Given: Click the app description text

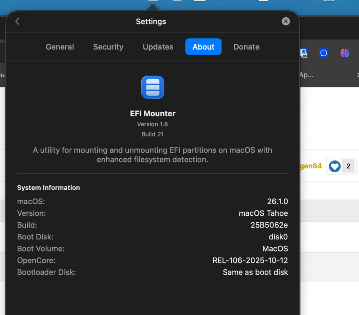Looking at the screenshot, I should tap(153, 155).
